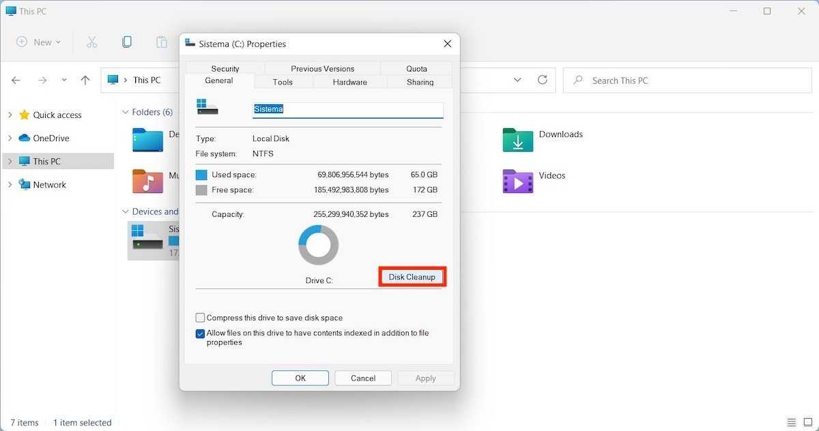Open the Security tab
Viewport: 819px width, 431px height.
(225, 69)
